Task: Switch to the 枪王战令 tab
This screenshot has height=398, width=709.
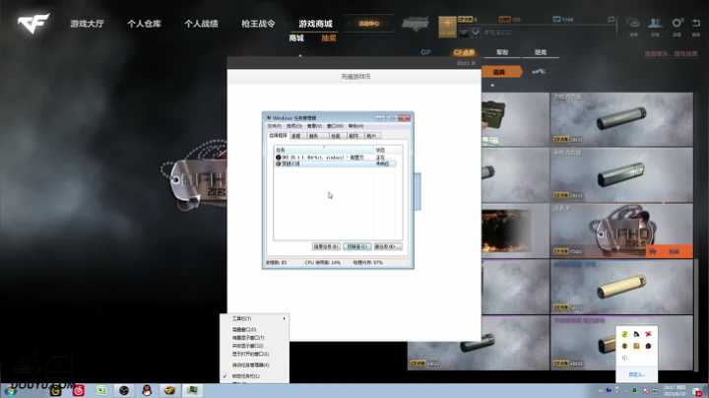Action: [258, 24]
